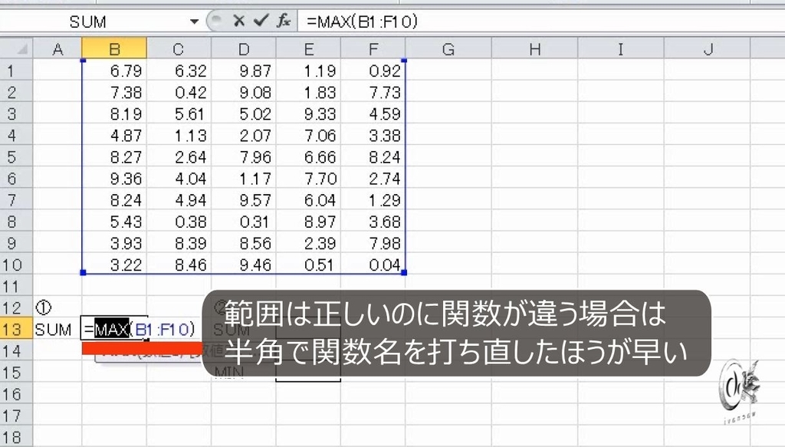Open the Name Box function dropdown
This screenshot has width=785, height=447.
(194, 21)
